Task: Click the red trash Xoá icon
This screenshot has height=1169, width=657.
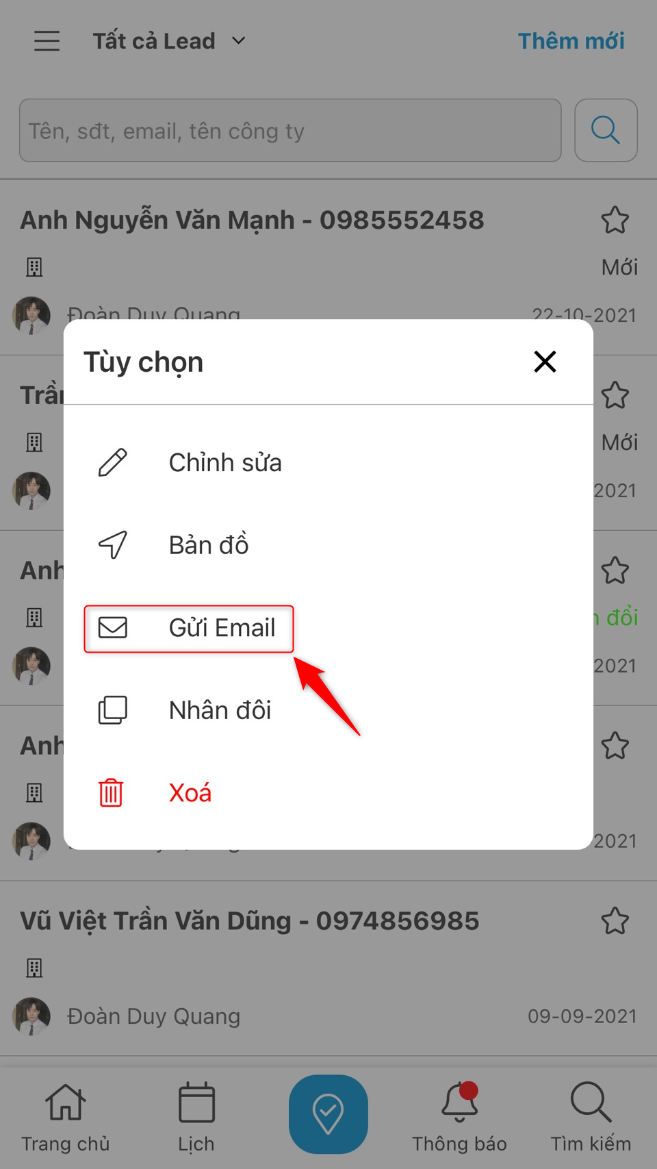Action: tap(111, 793)
